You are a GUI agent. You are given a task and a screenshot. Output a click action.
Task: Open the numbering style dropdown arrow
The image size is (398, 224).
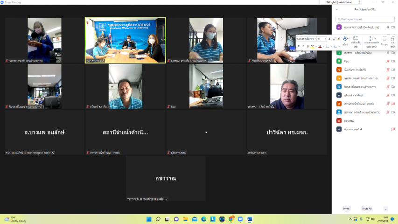coord(339,46)
